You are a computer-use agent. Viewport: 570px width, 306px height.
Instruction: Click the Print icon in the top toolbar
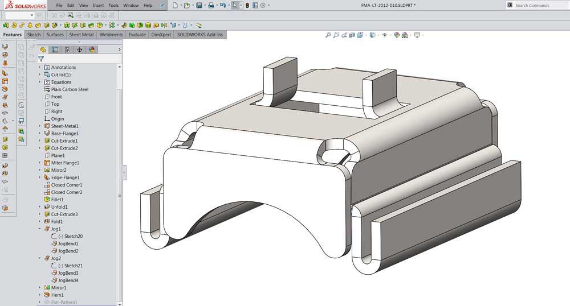click(x=211, y=5)
